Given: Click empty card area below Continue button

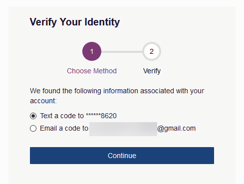Looking at the screenshot, I should coord(122,175).
